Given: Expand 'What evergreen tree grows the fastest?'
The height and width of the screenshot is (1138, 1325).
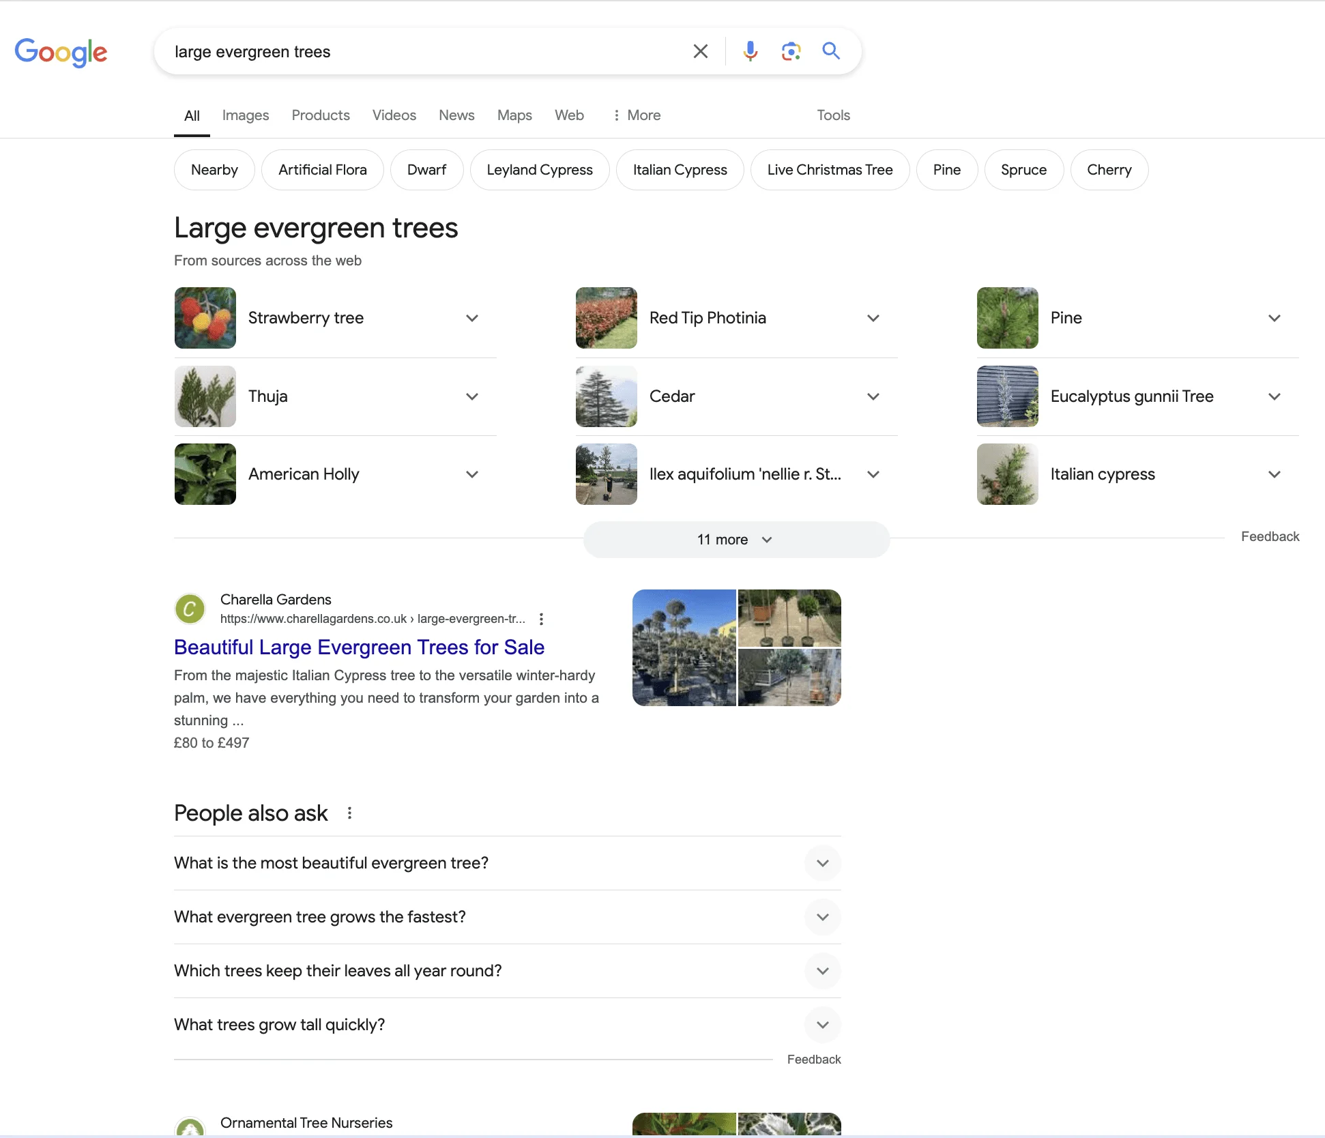Looking at the screenshot, I should [822, 917].
